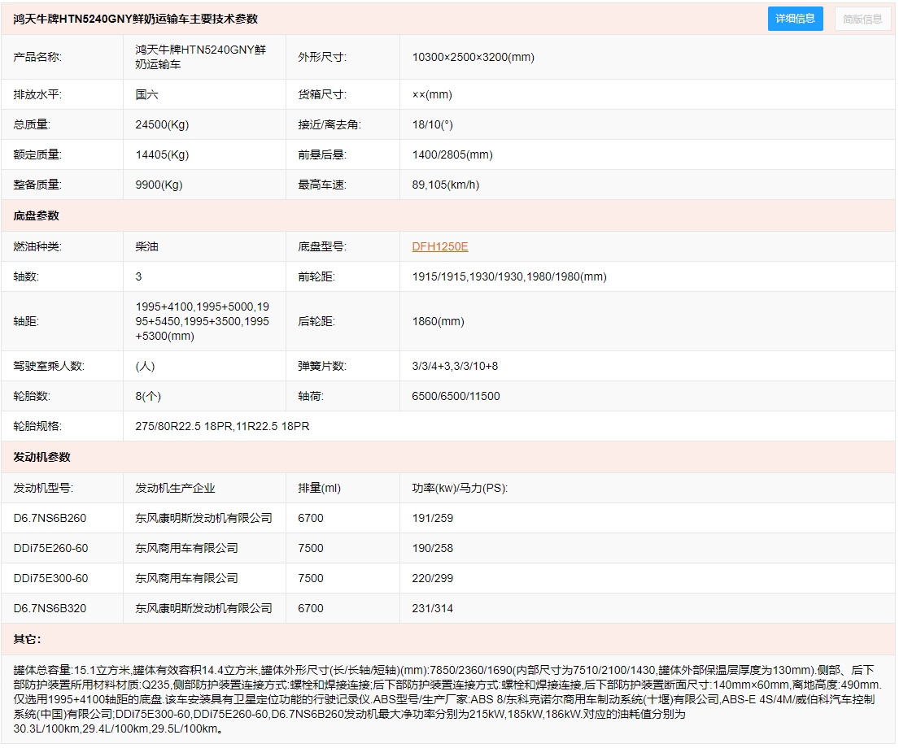Click the 额定质量 value 14405(Kg)
Image resolution: width=899 pixels, height=748 pixels.
pos(162,154)
